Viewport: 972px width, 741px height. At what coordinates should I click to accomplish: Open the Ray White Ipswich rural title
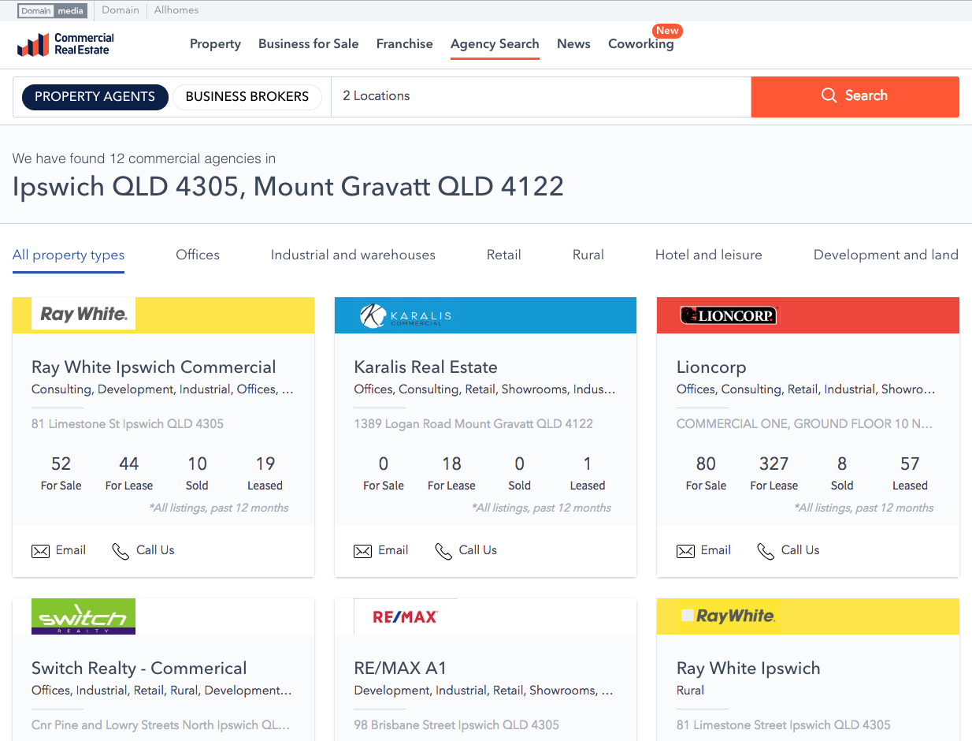[748, 668]
